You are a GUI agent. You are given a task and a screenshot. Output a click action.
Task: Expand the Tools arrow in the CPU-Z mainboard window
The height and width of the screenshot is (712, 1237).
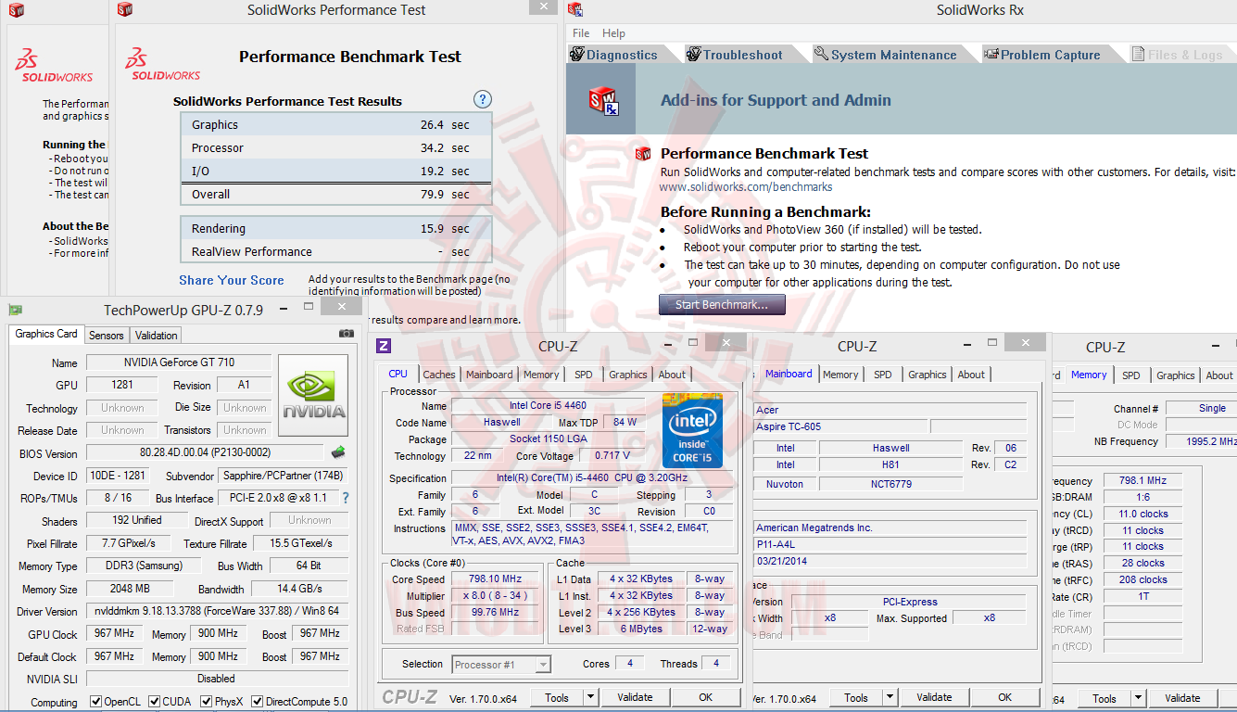890,697
